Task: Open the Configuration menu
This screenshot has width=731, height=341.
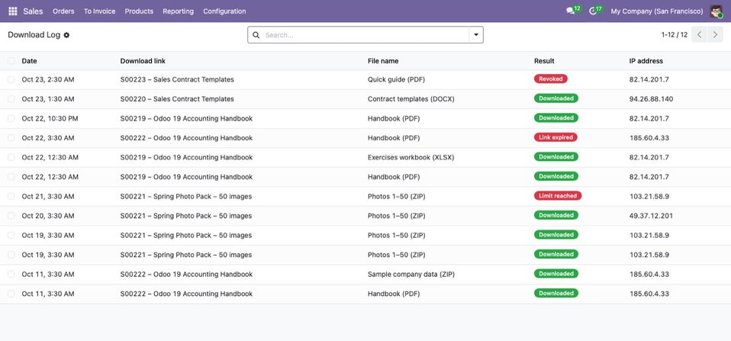Action: (x=224, y=11)
